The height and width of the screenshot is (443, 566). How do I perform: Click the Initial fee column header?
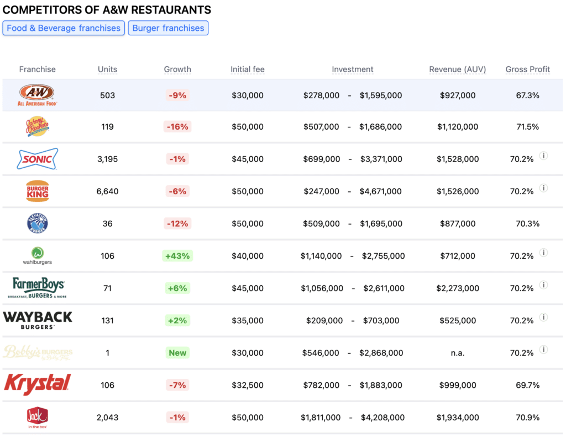247,69
